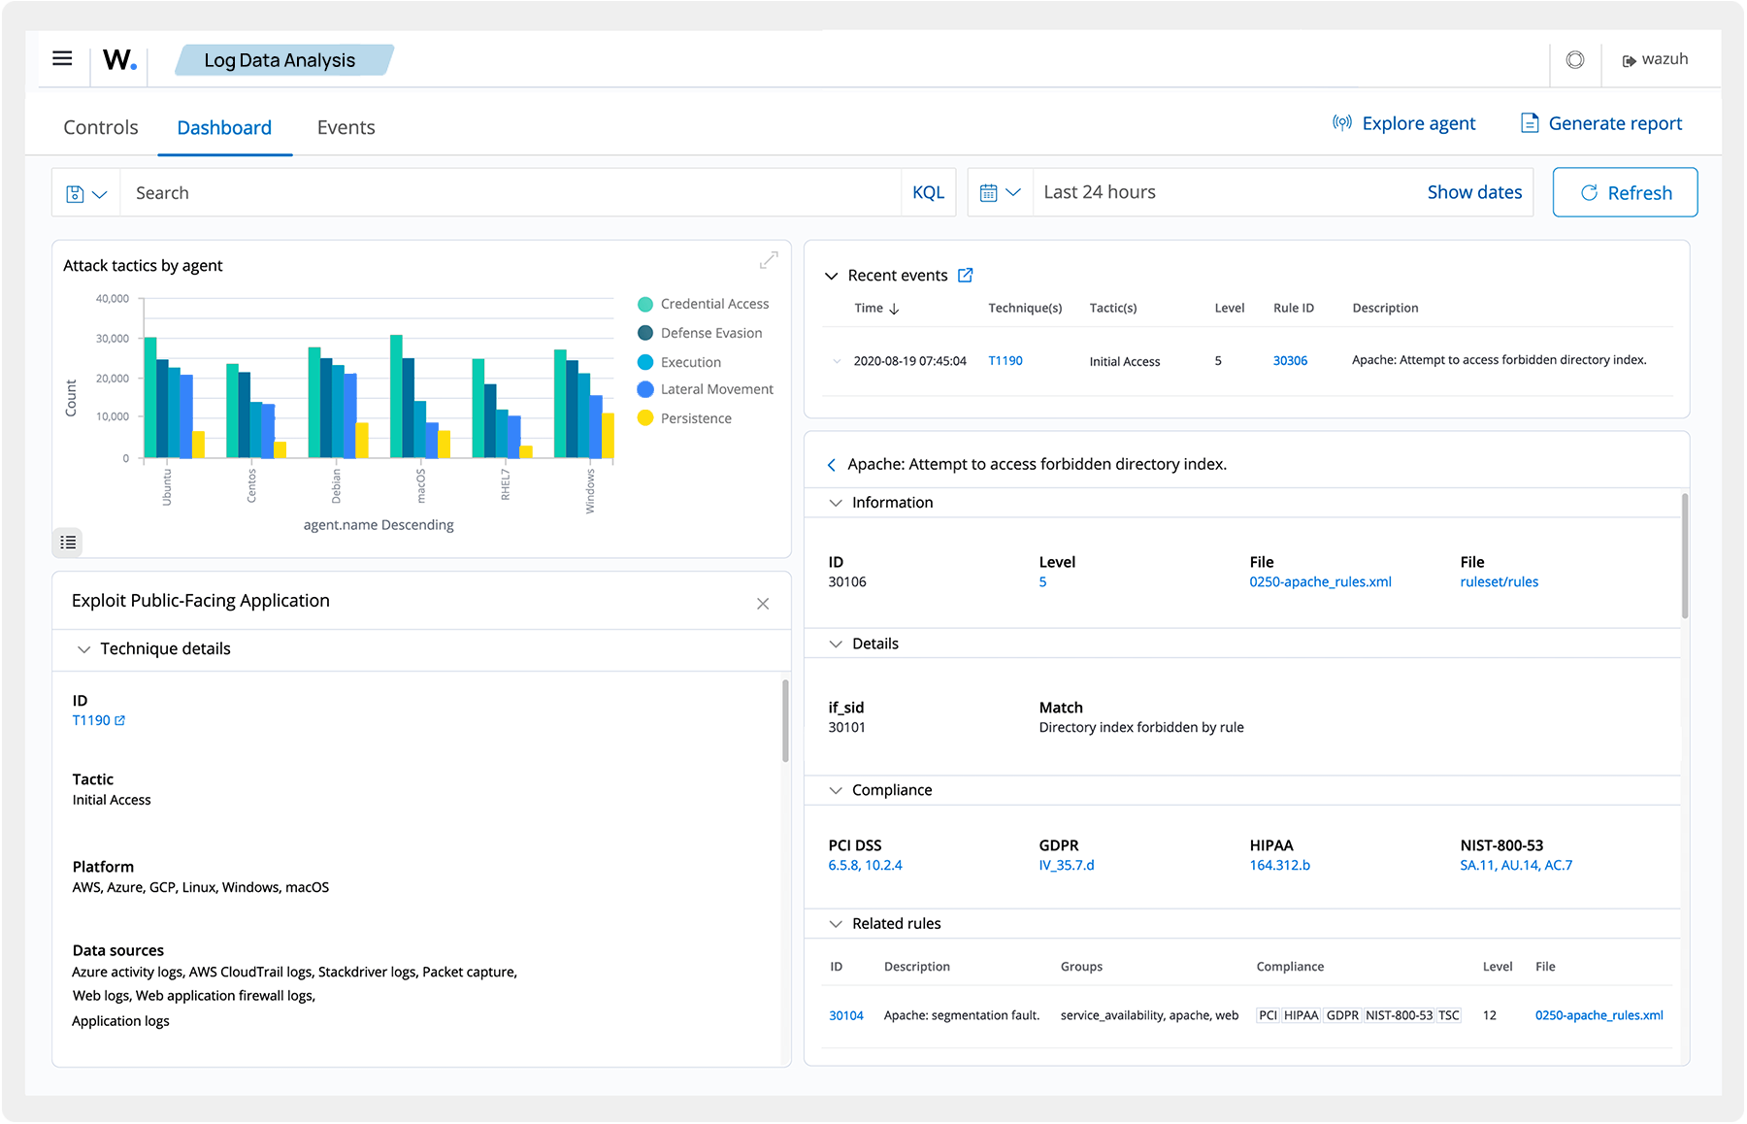Collapse the Related rules section
Viewport: 1747px width, 1124px height.
836,923
